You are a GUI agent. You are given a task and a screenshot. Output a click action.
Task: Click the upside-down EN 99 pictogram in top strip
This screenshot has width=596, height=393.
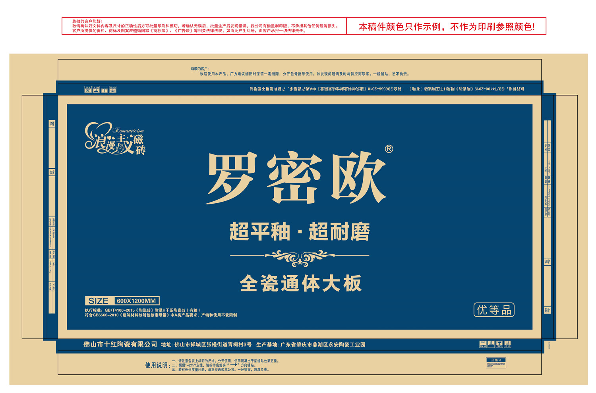coord(112,90)
